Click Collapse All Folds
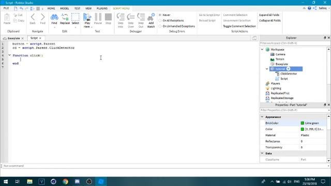The width and height of the screenshot is (331, 186). coord(270,21)
